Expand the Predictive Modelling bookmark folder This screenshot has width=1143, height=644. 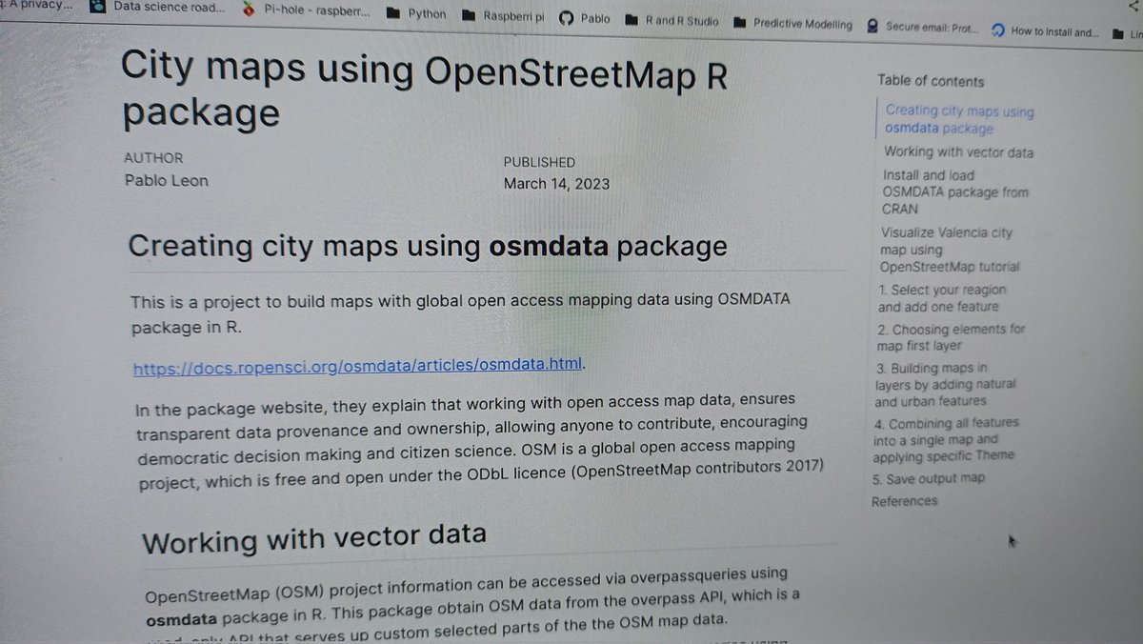(742, 23)
